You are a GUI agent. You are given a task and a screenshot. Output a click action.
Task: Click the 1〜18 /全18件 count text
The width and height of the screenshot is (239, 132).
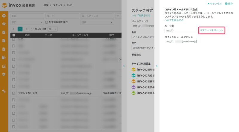(x=39, y=29)
